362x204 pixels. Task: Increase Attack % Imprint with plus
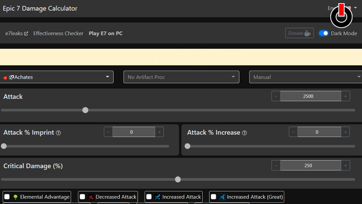(159, 132)
